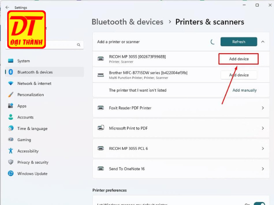Screen dimensions: 274x205
Task: Click the Brother MFC-B7715DW printer icon
Action: (x=100, y=75)
